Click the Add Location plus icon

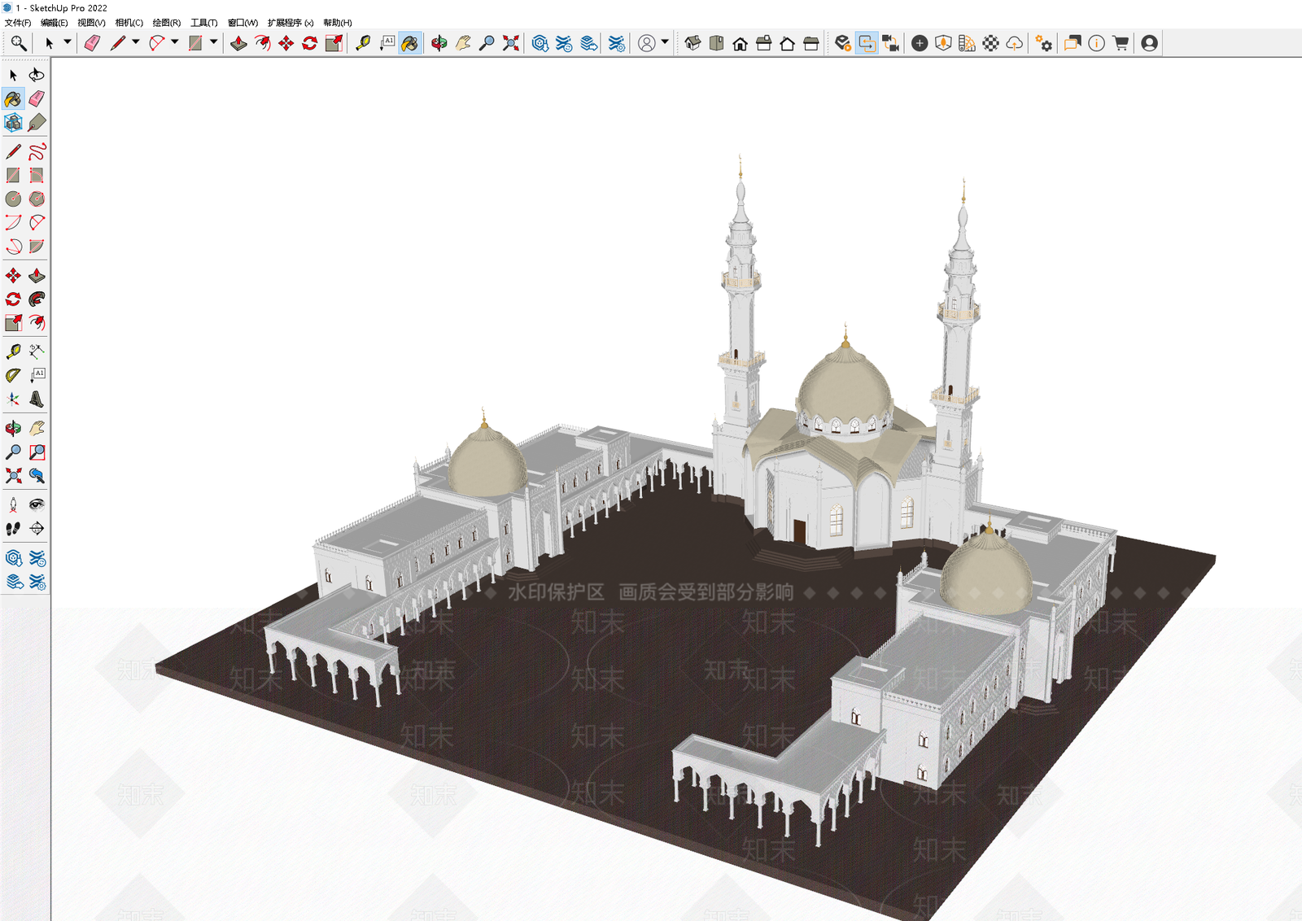[920, 43]
